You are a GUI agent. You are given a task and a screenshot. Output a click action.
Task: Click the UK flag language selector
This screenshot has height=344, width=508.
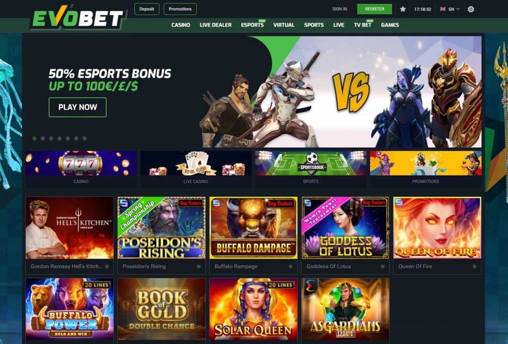(x=443, y=9)
